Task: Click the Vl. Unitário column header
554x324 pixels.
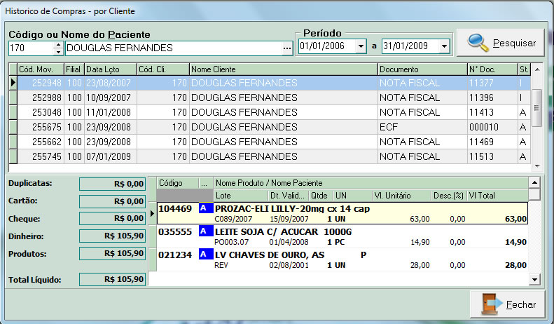Action: tap(402, 196)
